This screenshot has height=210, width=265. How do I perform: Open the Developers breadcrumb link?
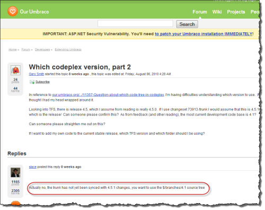(42, 49)
